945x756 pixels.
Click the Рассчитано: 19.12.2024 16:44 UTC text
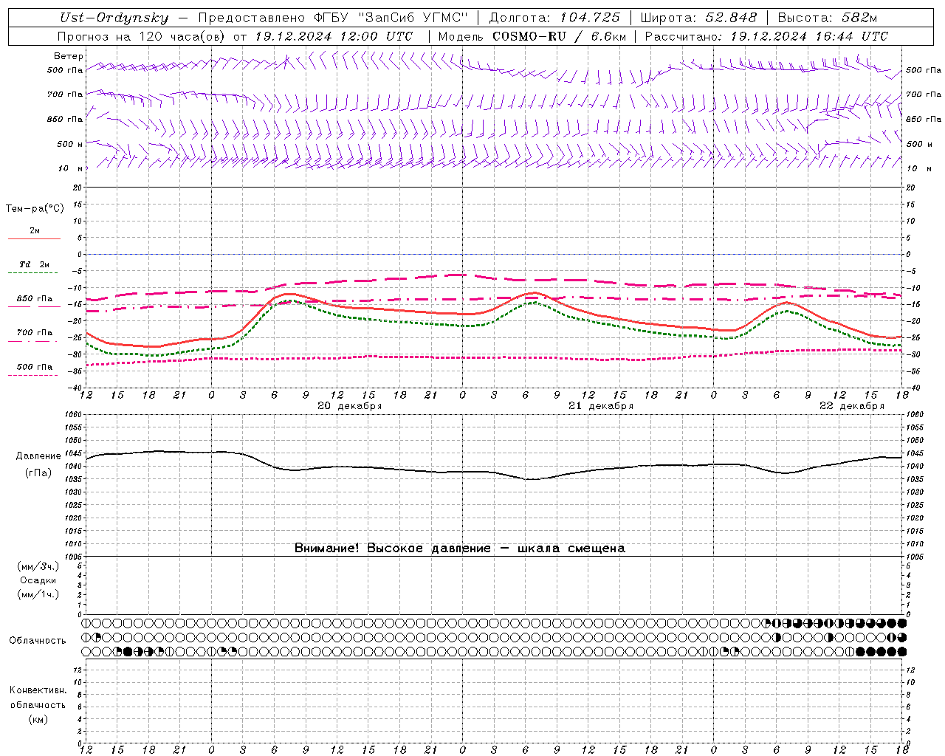coord(766,36)
